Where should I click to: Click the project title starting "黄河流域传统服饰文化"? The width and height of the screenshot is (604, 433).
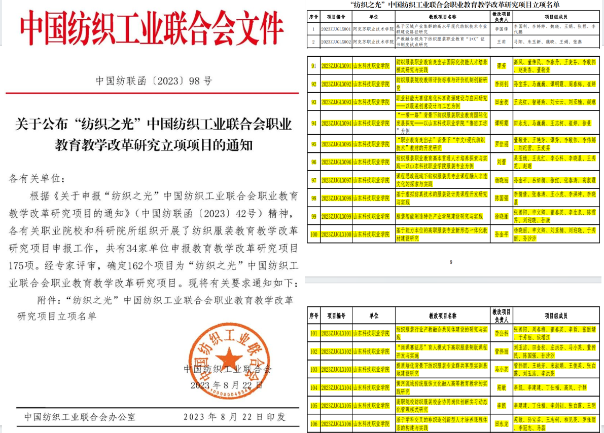click(x=442, y=387)
